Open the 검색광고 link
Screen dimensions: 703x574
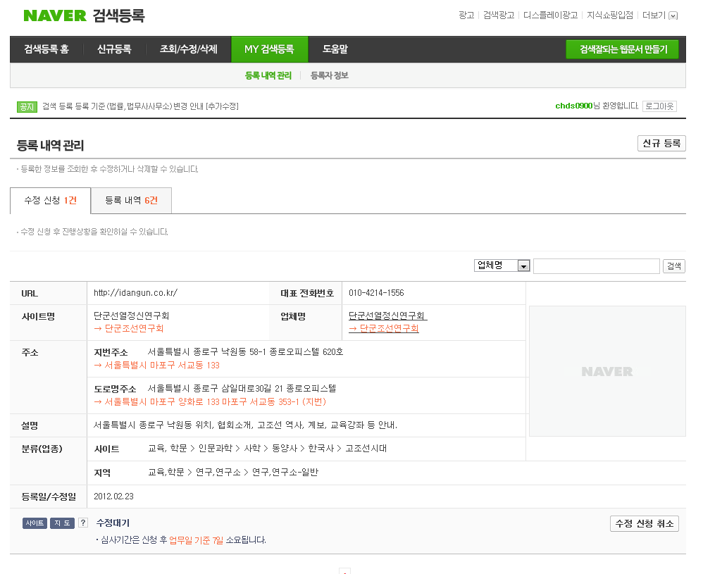(499, 15)
